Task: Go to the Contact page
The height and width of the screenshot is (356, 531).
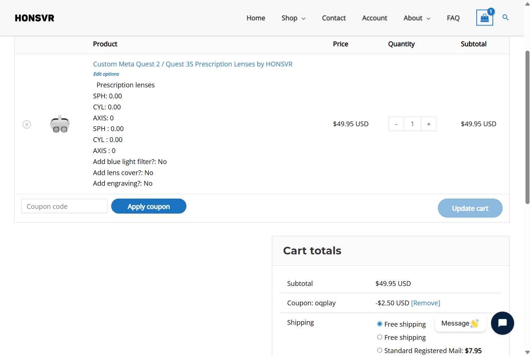Action: coord(334,18)
